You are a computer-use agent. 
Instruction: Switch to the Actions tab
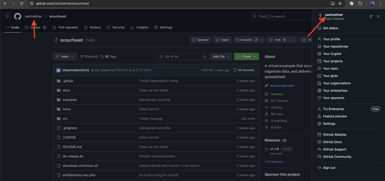point(92,28)
